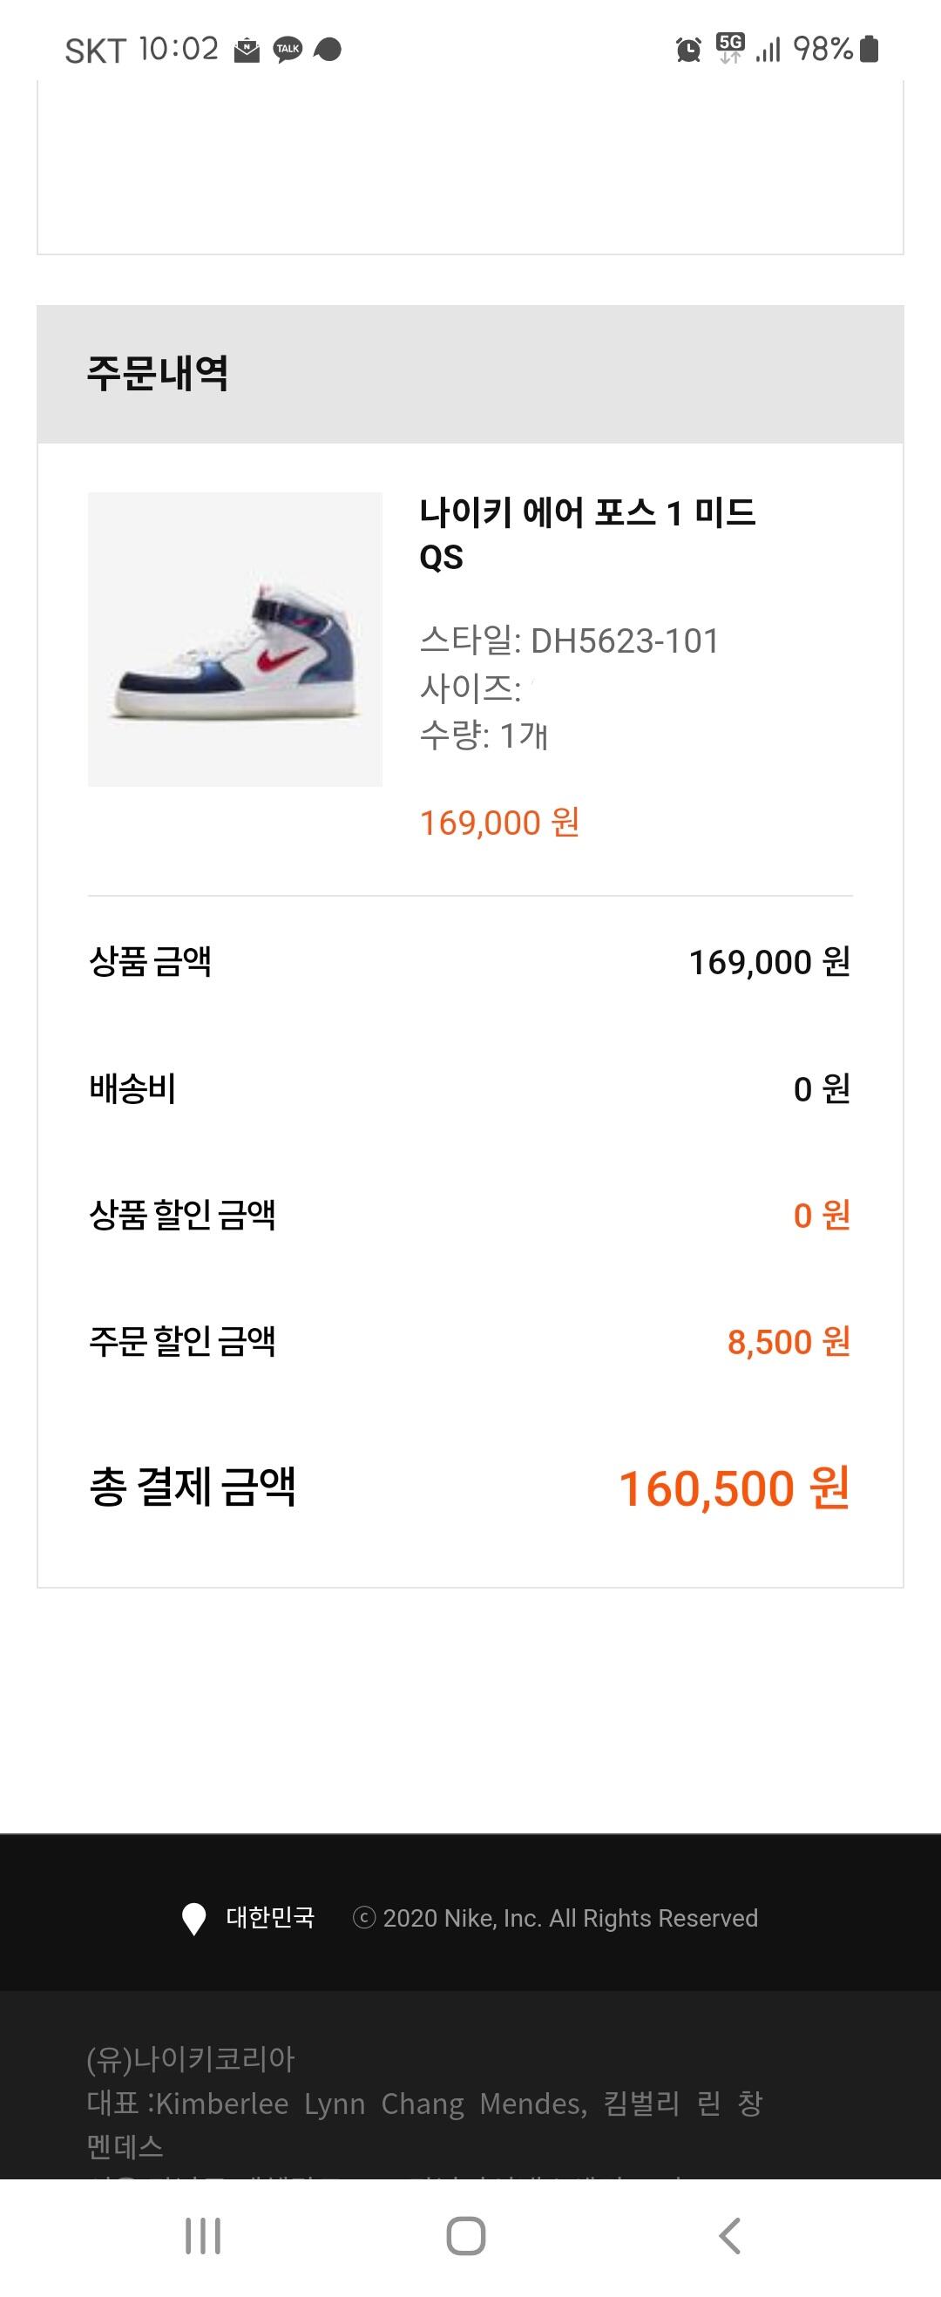The image size is (941, 2297).
Task: Open the KakaoTalk notification icon
Action: coord(288,49)
